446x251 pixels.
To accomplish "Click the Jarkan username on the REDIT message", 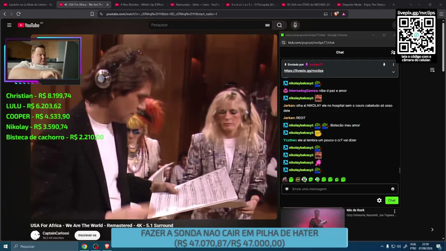I will coord(289,118).
